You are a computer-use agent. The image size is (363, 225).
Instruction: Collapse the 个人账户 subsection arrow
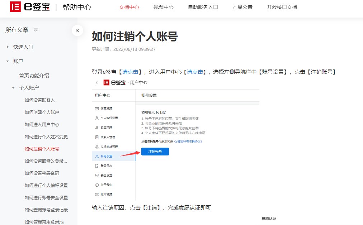coord(13,88)
